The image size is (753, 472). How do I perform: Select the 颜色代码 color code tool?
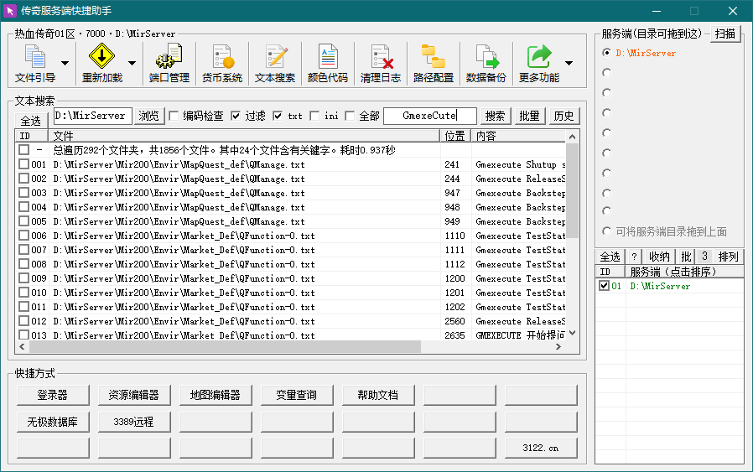pyautogui.click(x=327, y=63)
